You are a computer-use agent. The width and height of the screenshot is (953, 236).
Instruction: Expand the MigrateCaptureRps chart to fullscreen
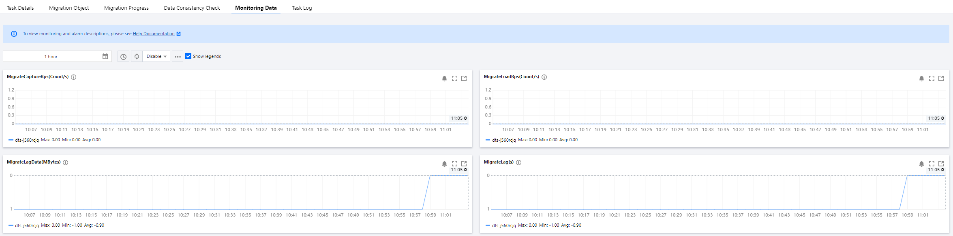pyautogui.click(x=454, y=79)
